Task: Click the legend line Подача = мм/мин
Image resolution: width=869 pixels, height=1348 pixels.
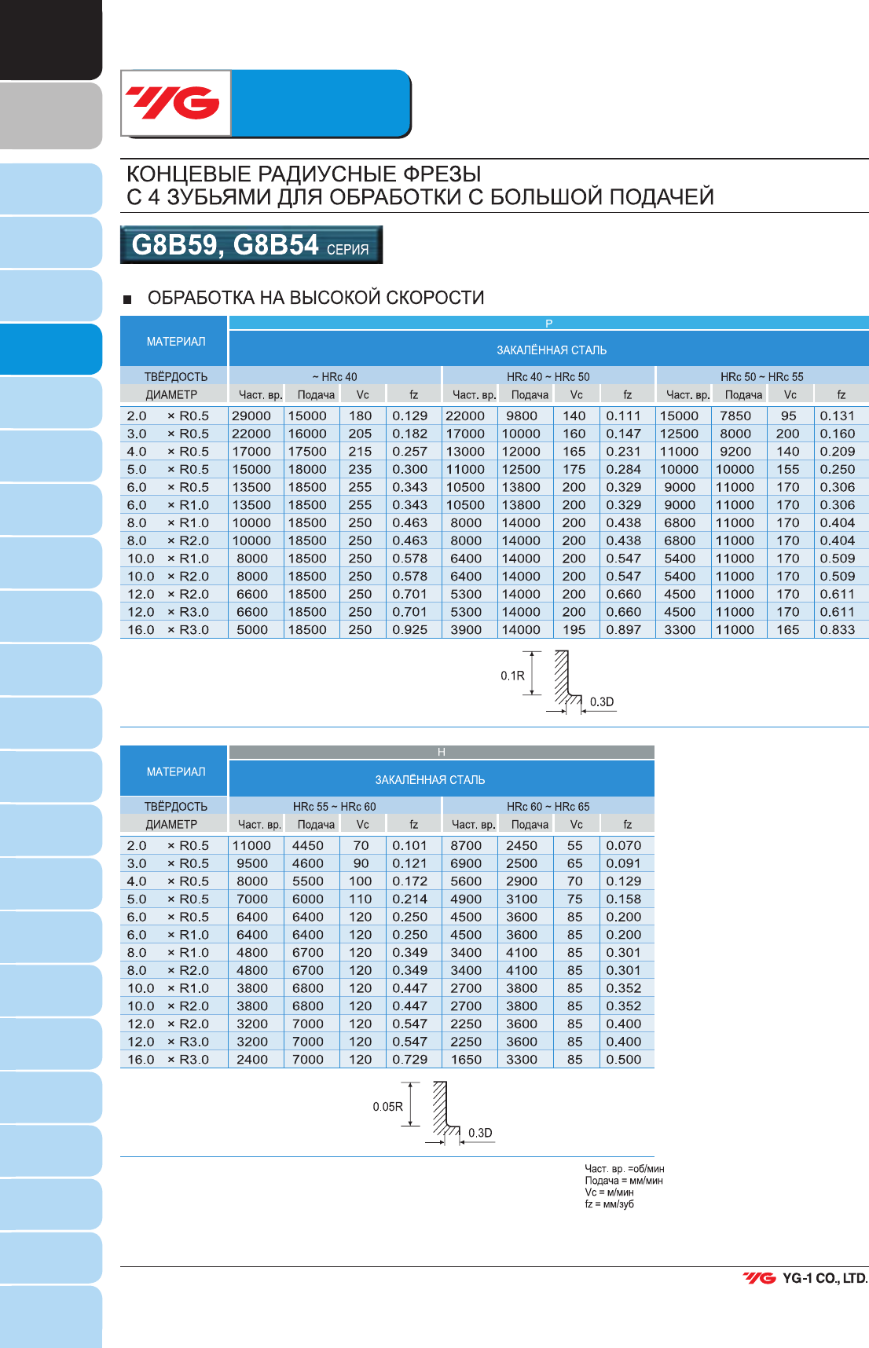Action: pyautogui.click(x=624, y=1181)
